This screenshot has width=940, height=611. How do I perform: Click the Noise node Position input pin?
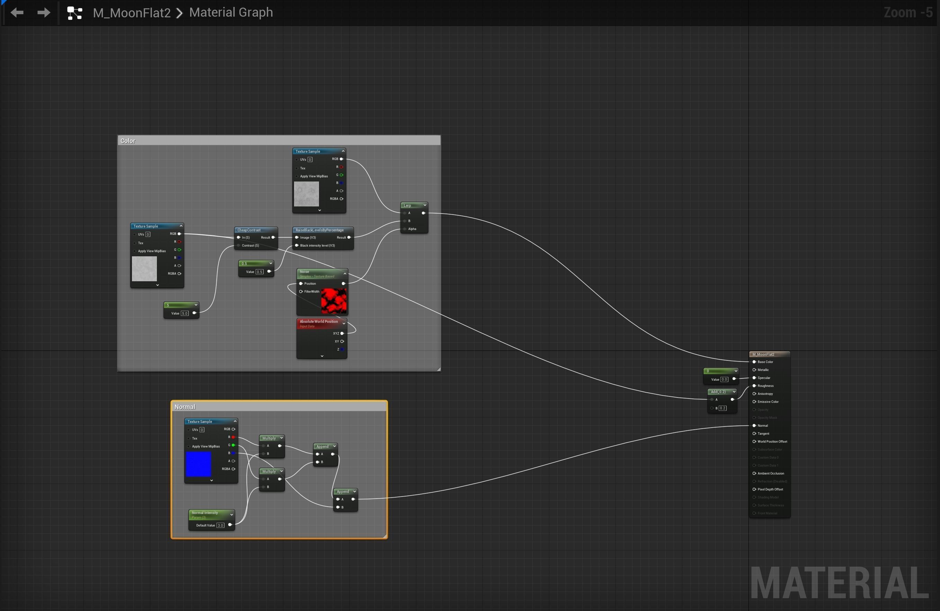[301, 284]
